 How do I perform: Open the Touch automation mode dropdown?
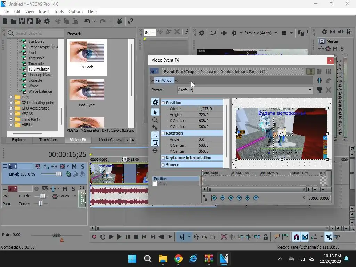[x=75, y=196]
